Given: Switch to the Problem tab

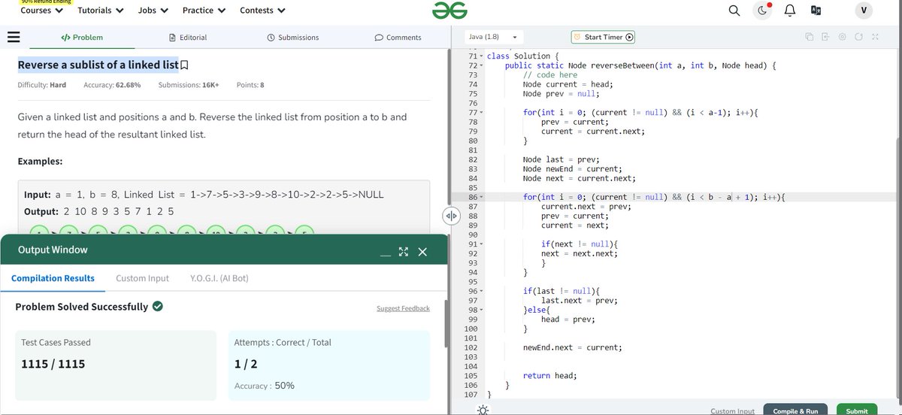Looking at the screenshot, I should [82, 37].
